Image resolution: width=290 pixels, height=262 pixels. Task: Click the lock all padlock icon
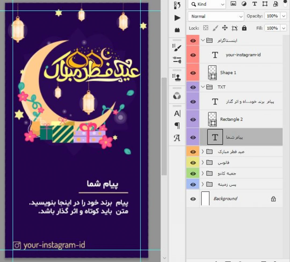[244, 28]
